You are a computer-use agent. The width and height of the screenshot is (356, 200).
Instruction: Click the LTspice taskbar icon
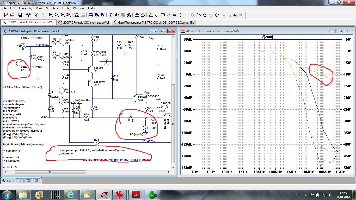(105, 195)
